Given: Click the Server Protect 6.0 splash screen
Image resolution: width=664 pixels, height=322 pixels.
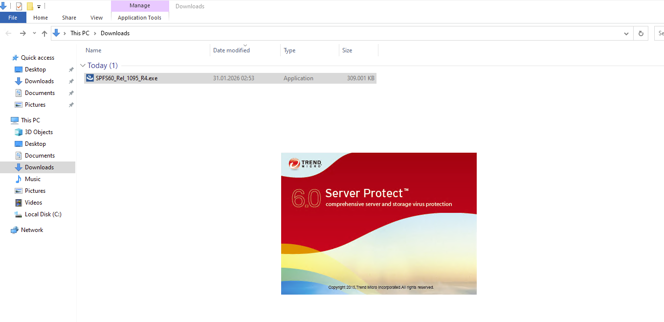Looking at the screenshot, I should [x=379, y=224].
